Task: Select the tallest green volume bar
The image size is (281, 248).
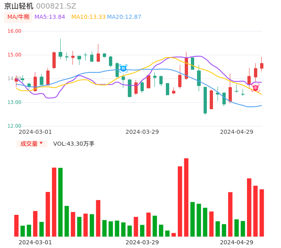Action: coord(60,202)
